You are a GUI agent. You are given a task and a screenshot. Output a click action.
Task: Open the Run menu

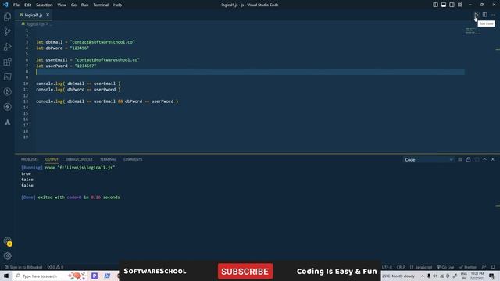click(84, 5)
